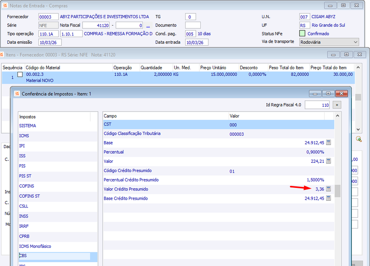Click items grid scroll-down arrow

[x=358, y=129]
